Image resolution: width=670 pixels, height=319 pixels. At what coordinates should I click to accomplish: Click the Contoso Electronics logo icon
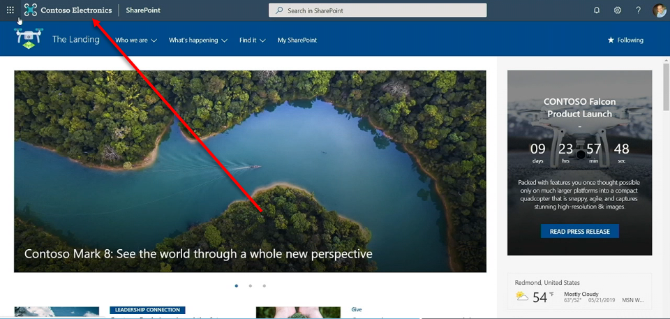coord(31,10)
